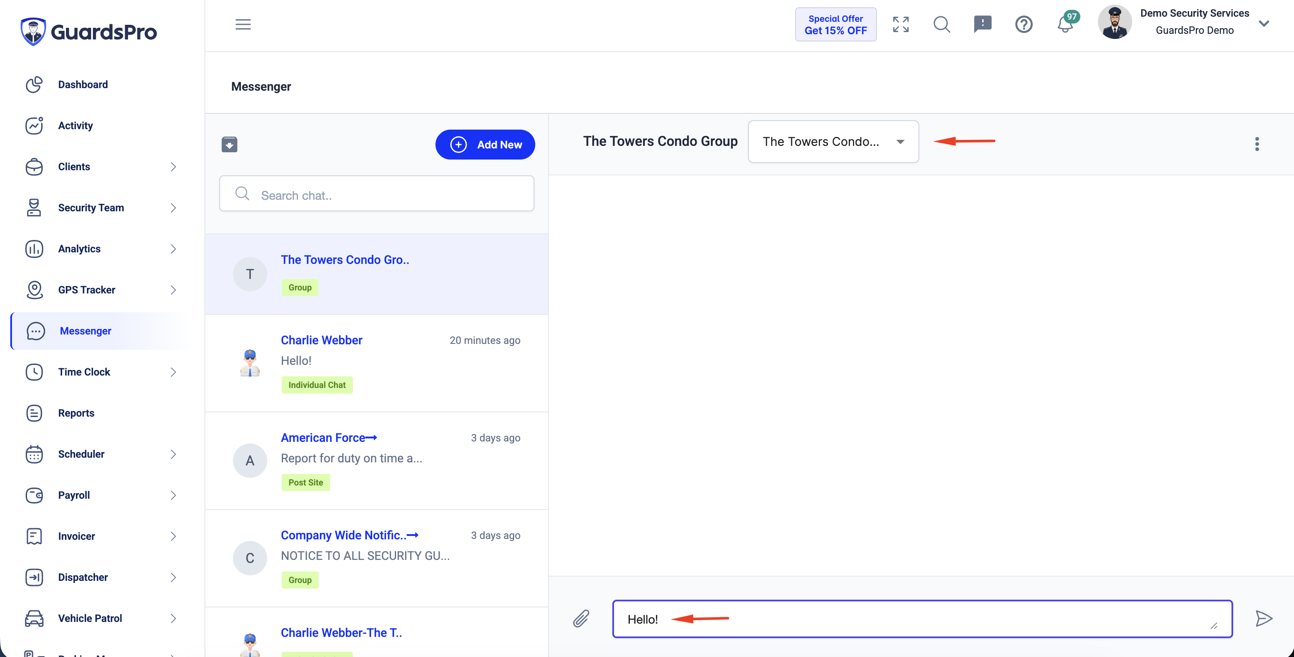The height and width of the screenshot is (657, 1294).
Task: Click the Scheduler calendar icon
Action: pyautogui.click(x=34, y=454)
